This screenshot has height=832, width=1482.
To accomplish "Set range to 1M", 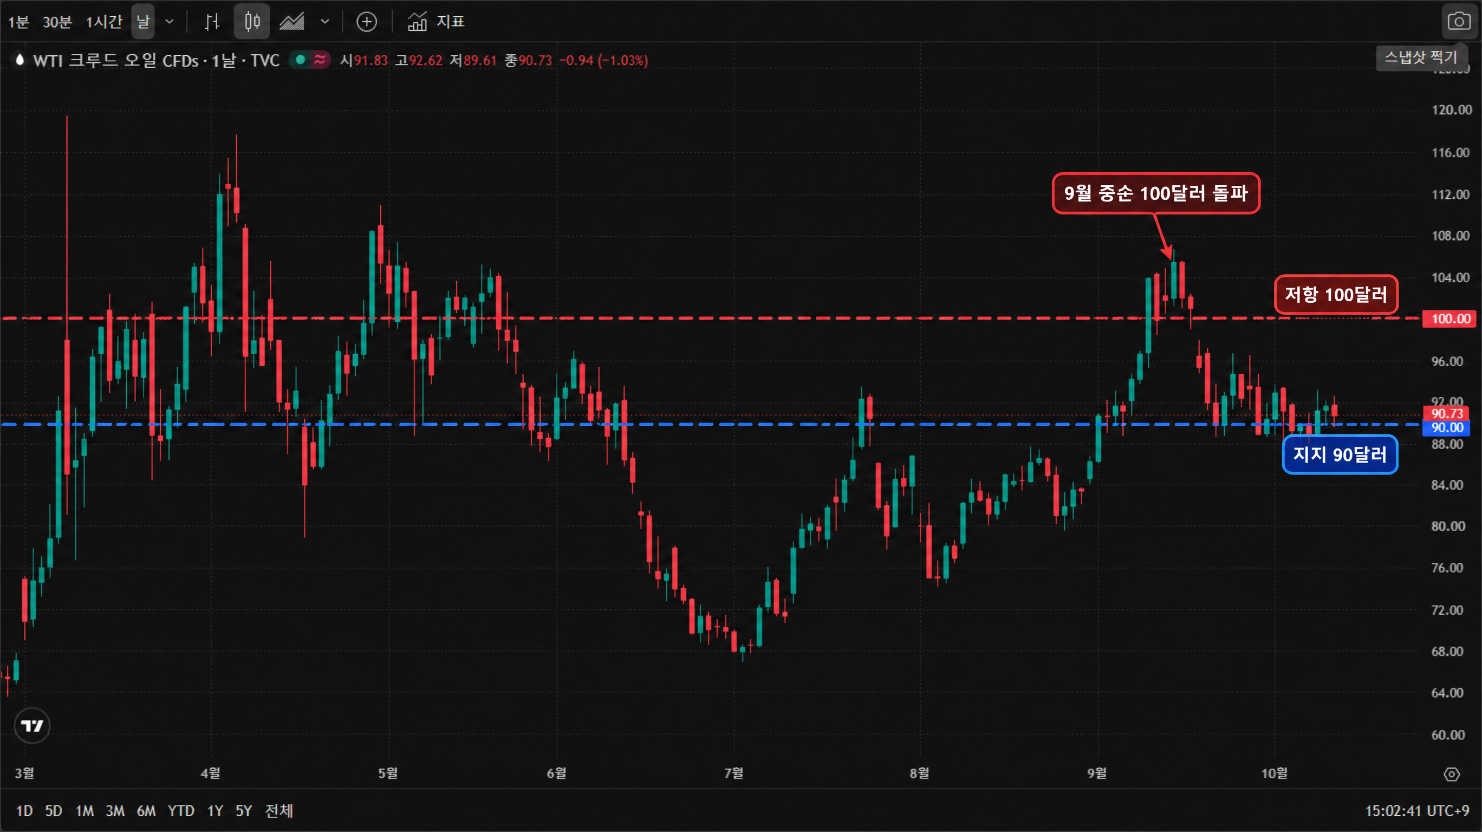I will coord(84,811).
